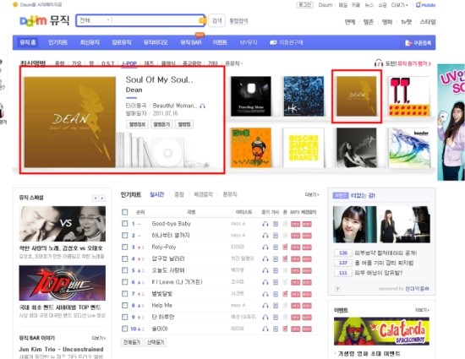This screenshot has height=359, width=465.
Task: Expand the top 더보기 menu
Action: 399,5
